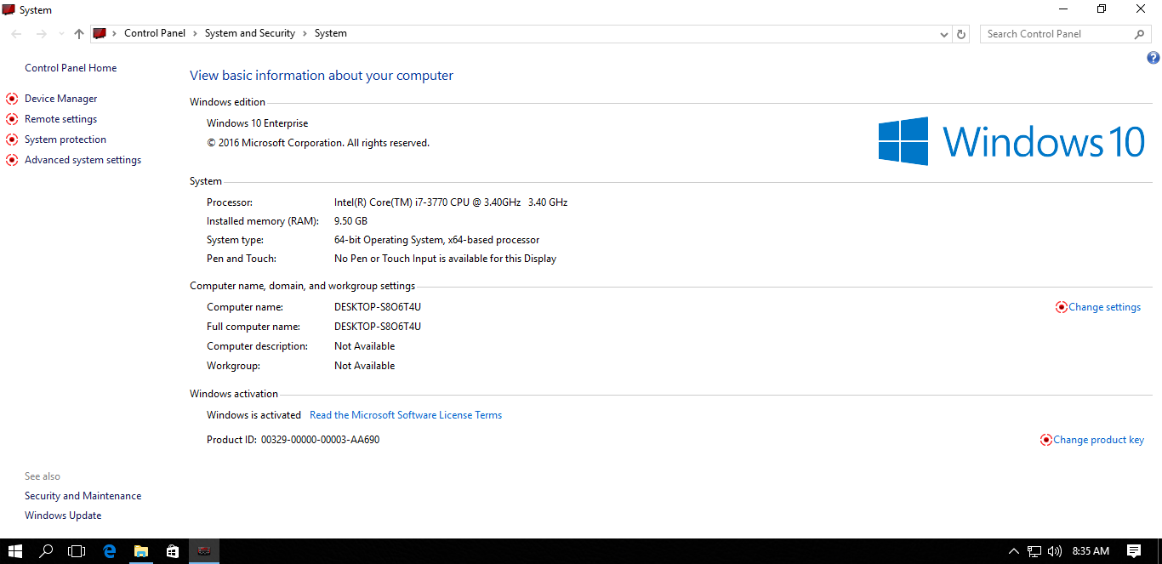The width and height of the screenshot is (1162, 564).
Task: Open taskbar Search
Action: pos(46,551)
